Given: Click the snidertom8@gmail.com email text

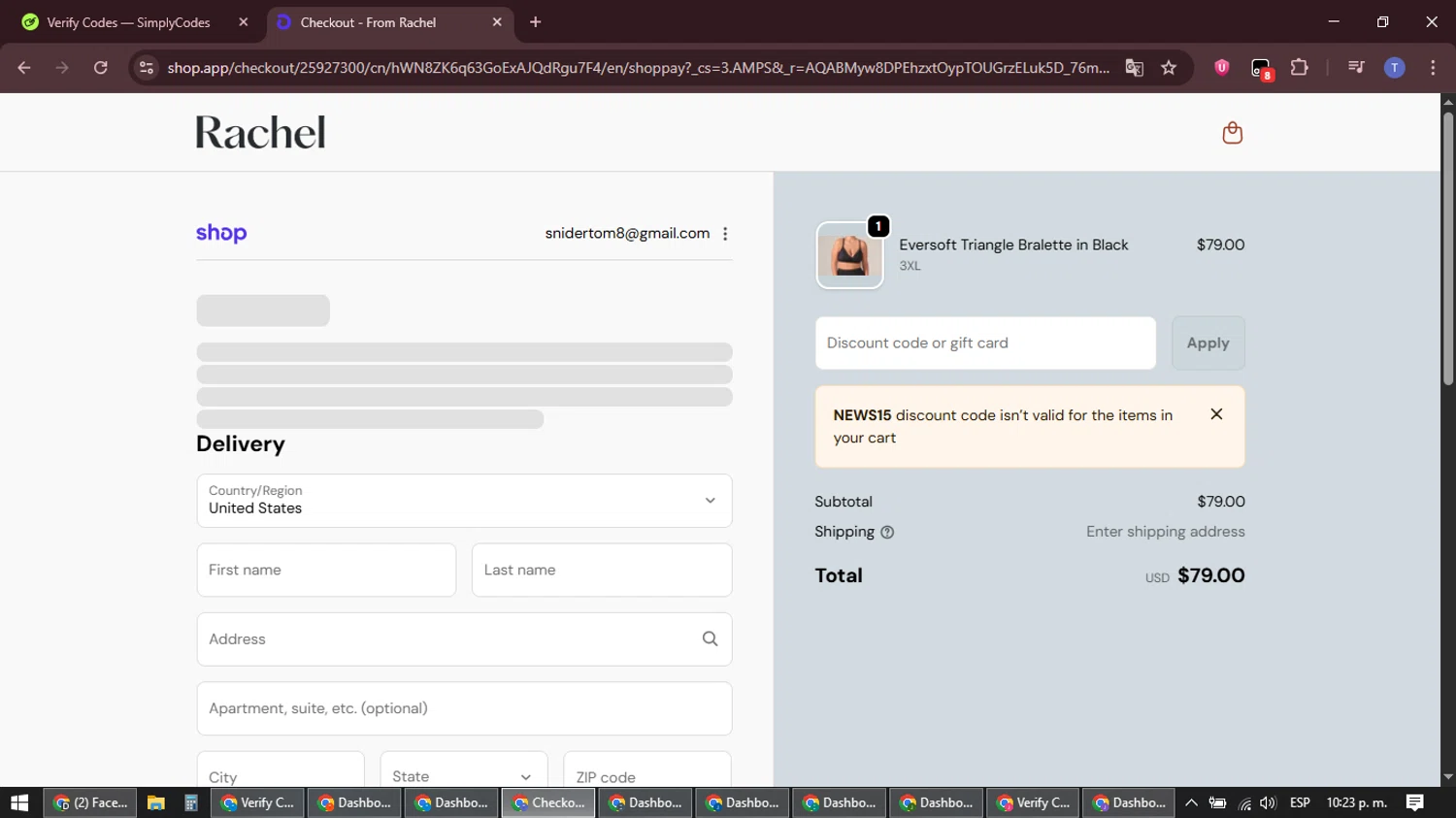Looking at the screenshot, I should point(627,233).
